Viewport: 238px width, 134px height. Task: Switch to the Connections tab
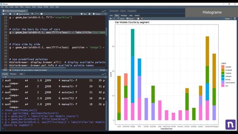click(x=132, y=11)
